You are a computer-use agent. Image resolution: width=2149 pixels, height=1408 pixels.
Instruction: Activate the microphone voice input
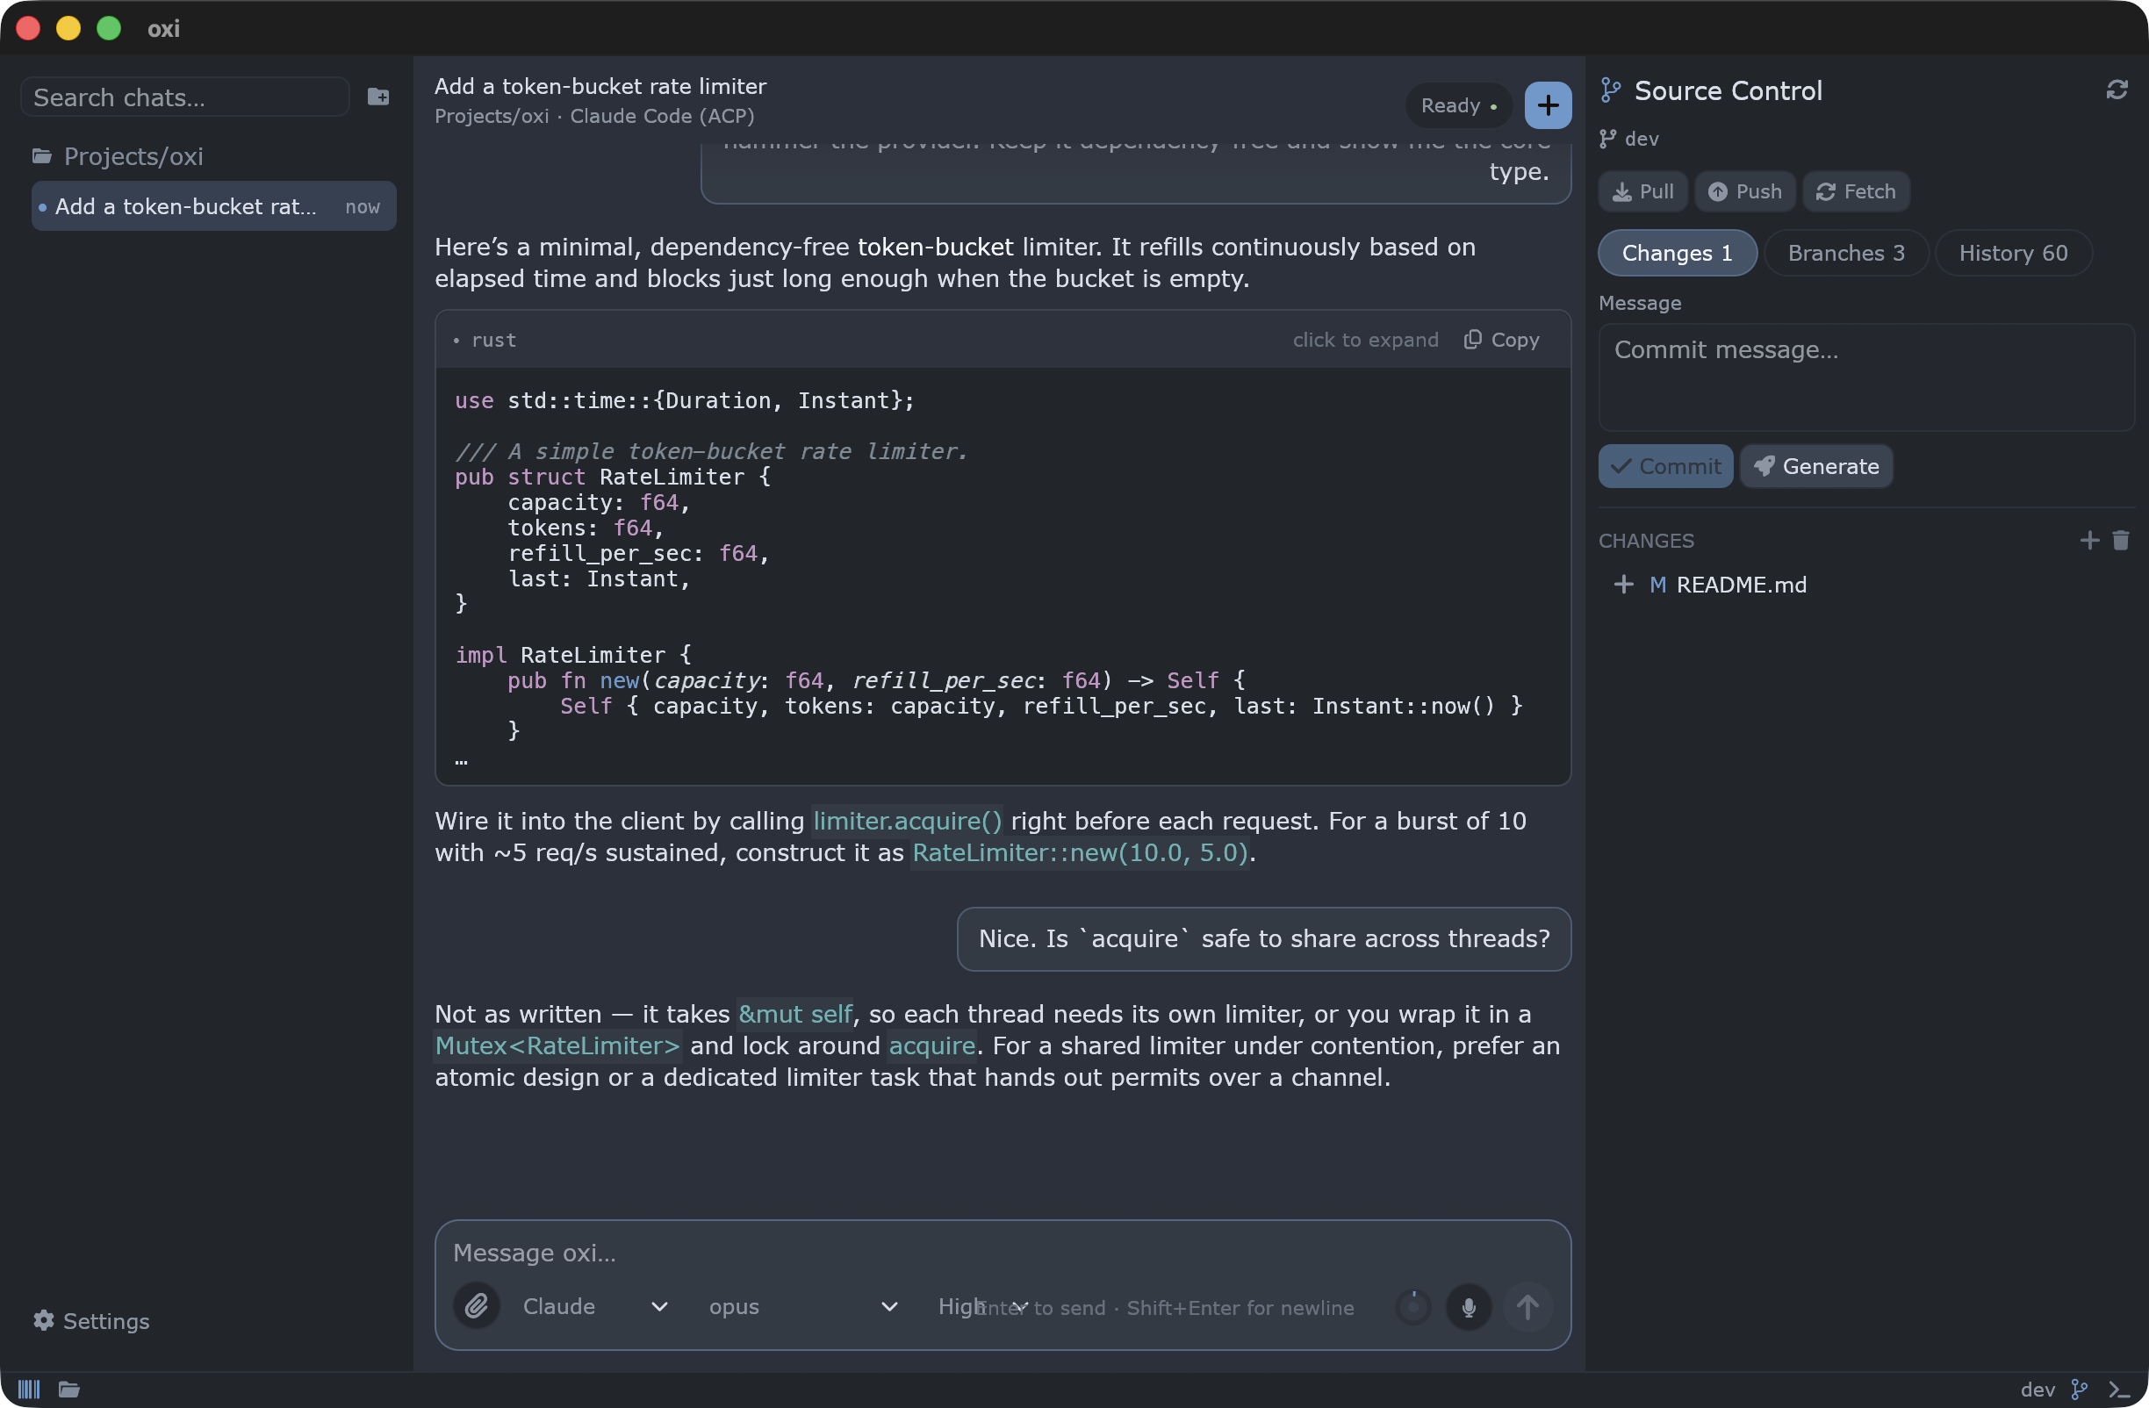(x=1468, y=1307)
